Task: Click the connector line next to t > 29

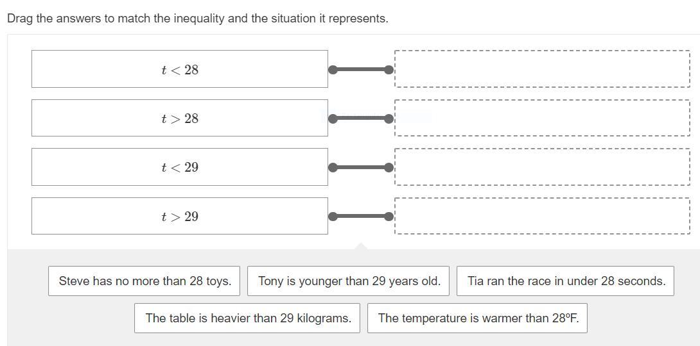Action: tap(361, 217)
